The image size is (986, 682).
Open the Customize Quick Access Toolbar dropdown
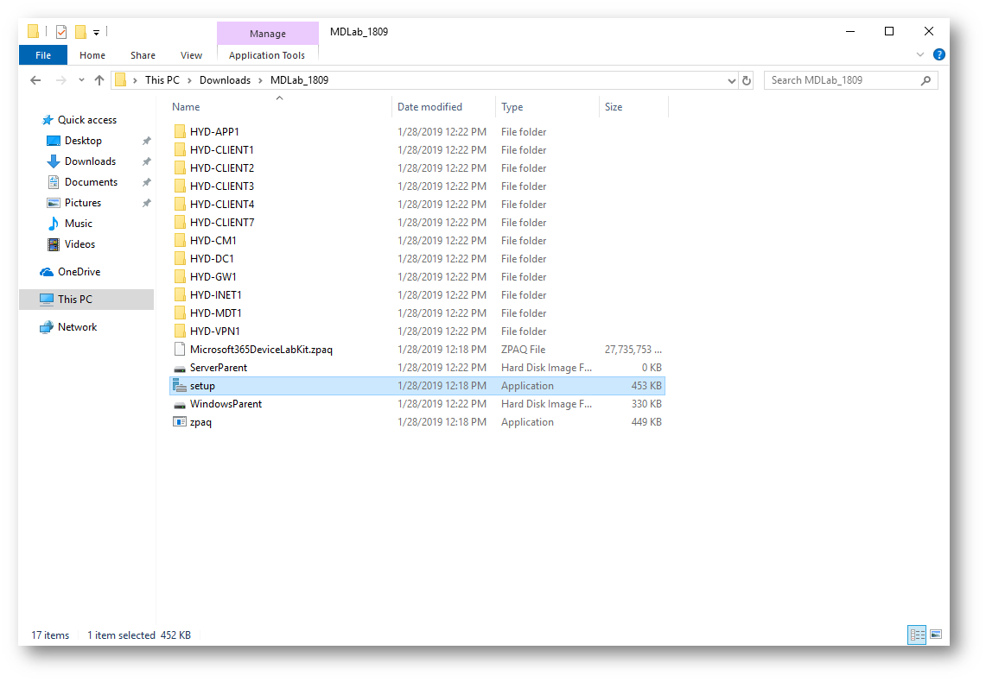tap(96, 32)
